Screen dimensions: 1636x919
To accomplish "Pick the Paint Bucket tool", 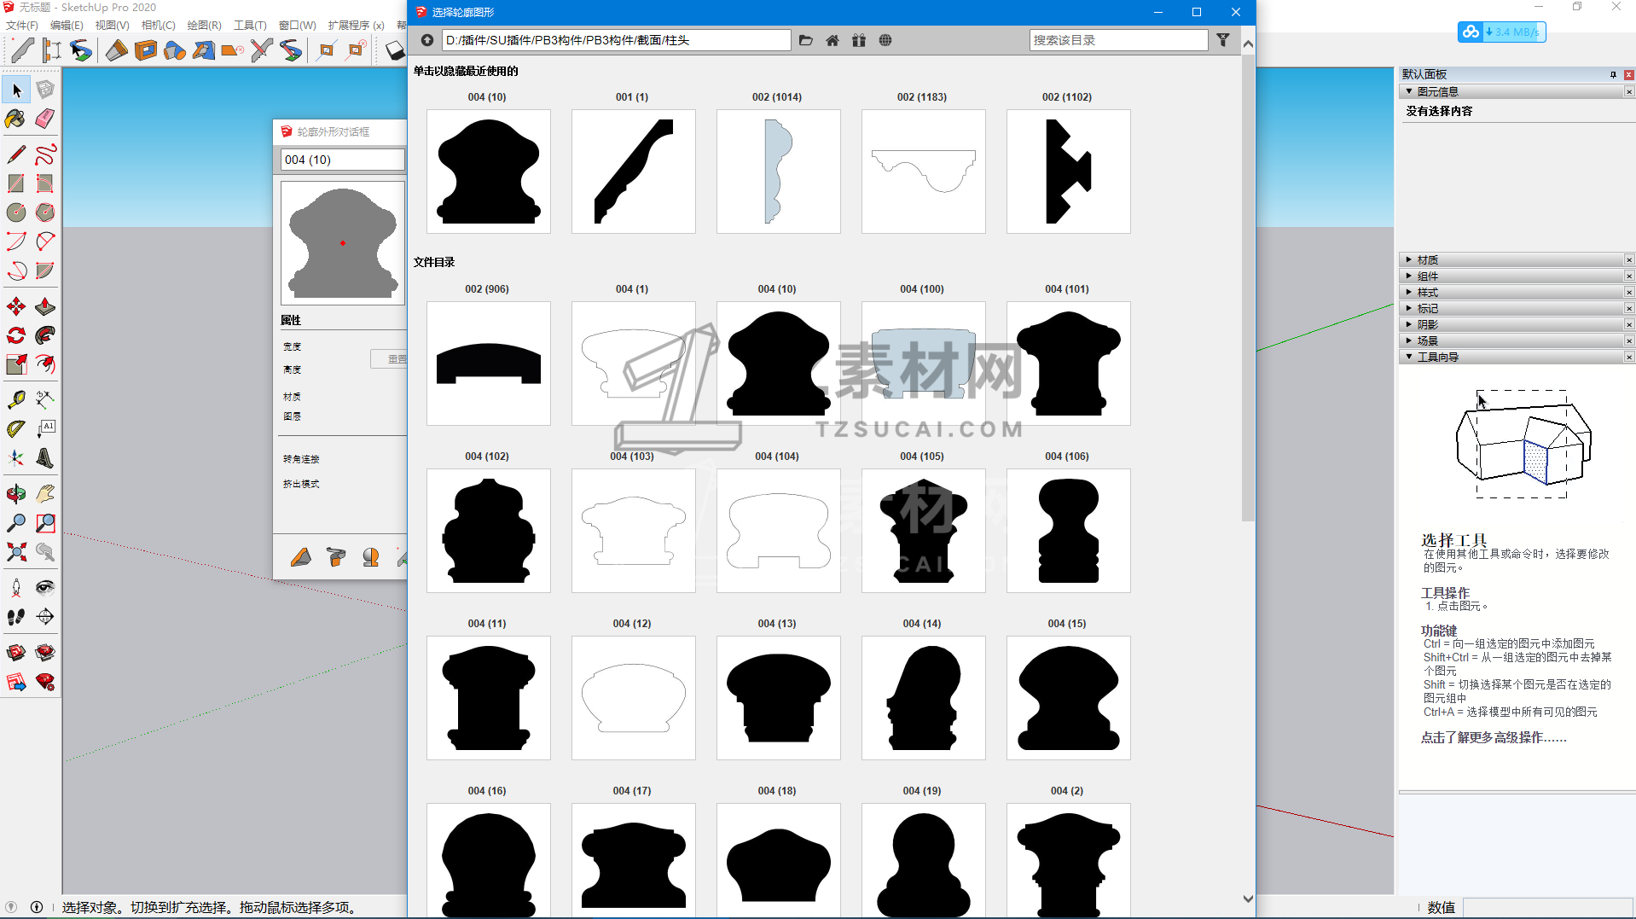I will click(15, 119).
